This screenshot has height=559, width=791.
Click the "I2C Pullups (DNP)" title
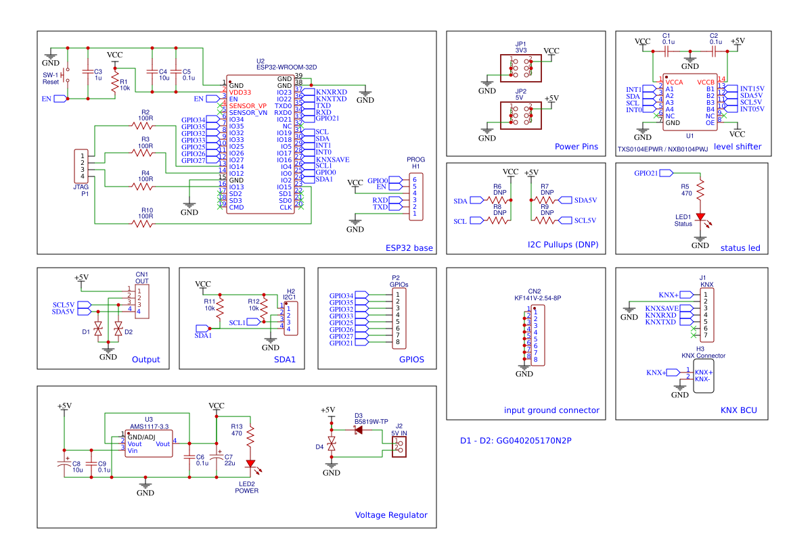tap(563, 245)
